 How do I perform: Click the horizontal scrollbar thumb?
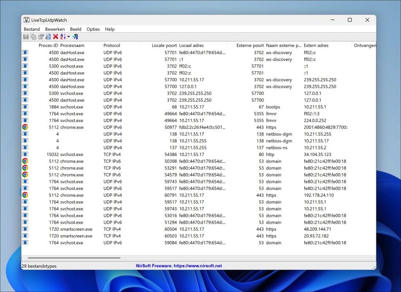pyautogui.click(x=74, y=258)
